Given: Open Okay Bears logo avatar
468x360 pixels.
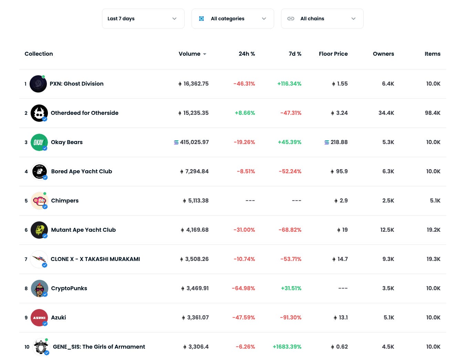Looking at the screenshot, I should (39, 142).
